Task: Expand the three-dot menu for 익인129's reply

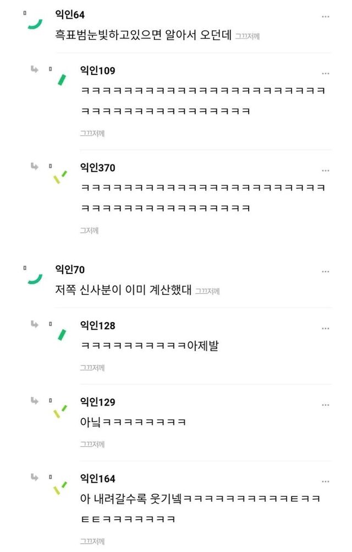Action: pos(326,405)
